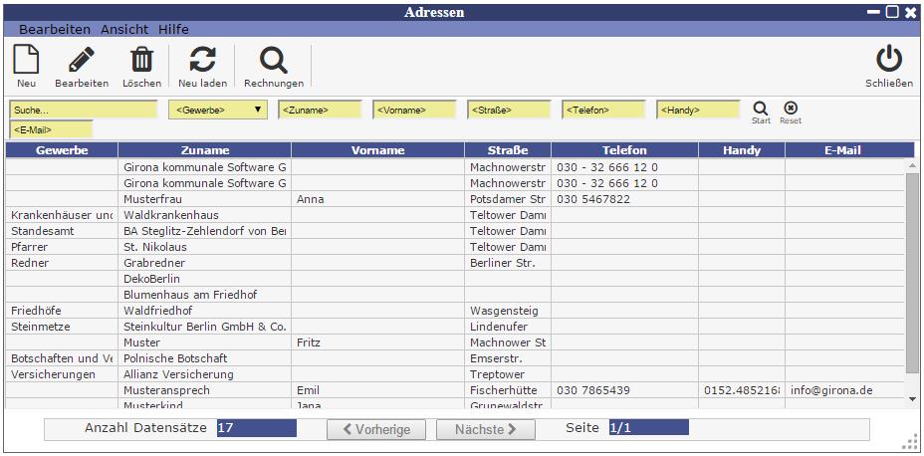Reset the filters with the Reset icon
924x456 pixels.
point(790,109)
